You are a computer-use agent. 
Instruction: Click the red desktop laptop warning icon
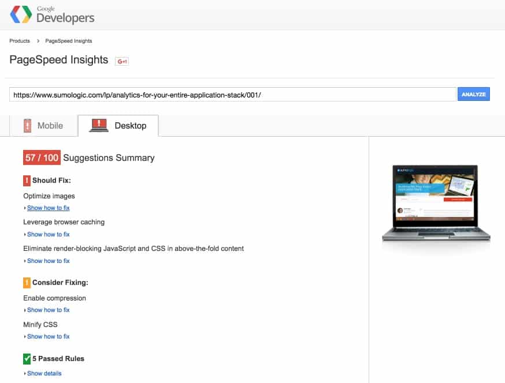click(99, 125)
